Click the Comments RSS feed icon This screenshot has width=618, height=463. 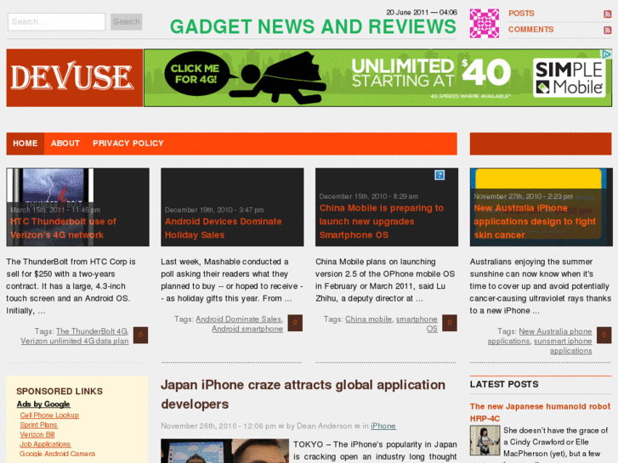click(607, 30)
